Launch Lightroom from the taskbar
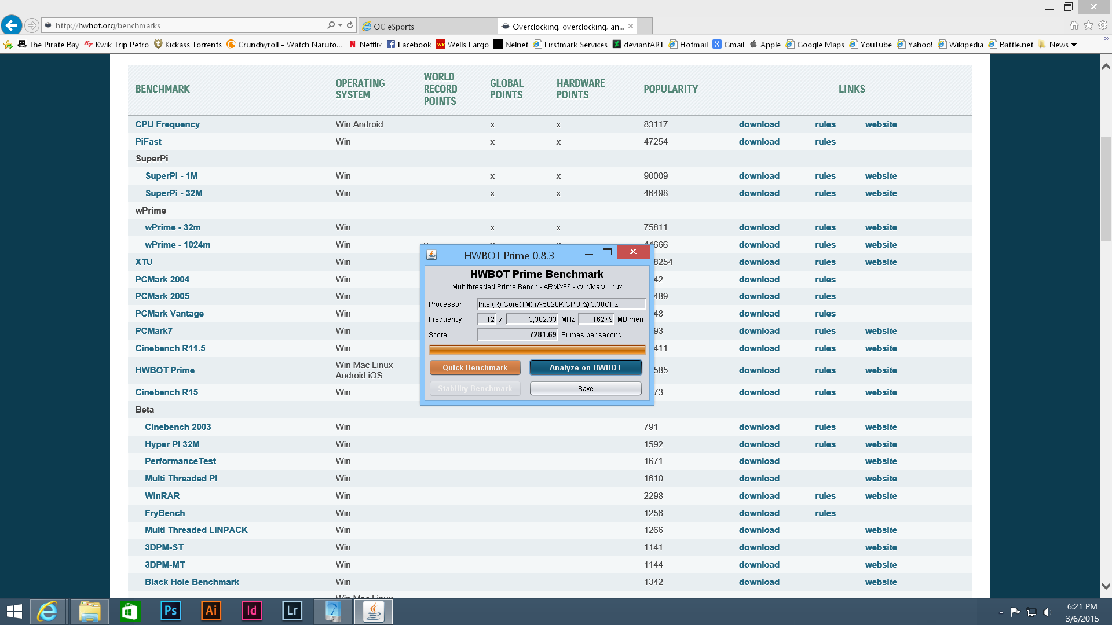This screenshot has height=625, width=1112. click(x=292, y=611)
